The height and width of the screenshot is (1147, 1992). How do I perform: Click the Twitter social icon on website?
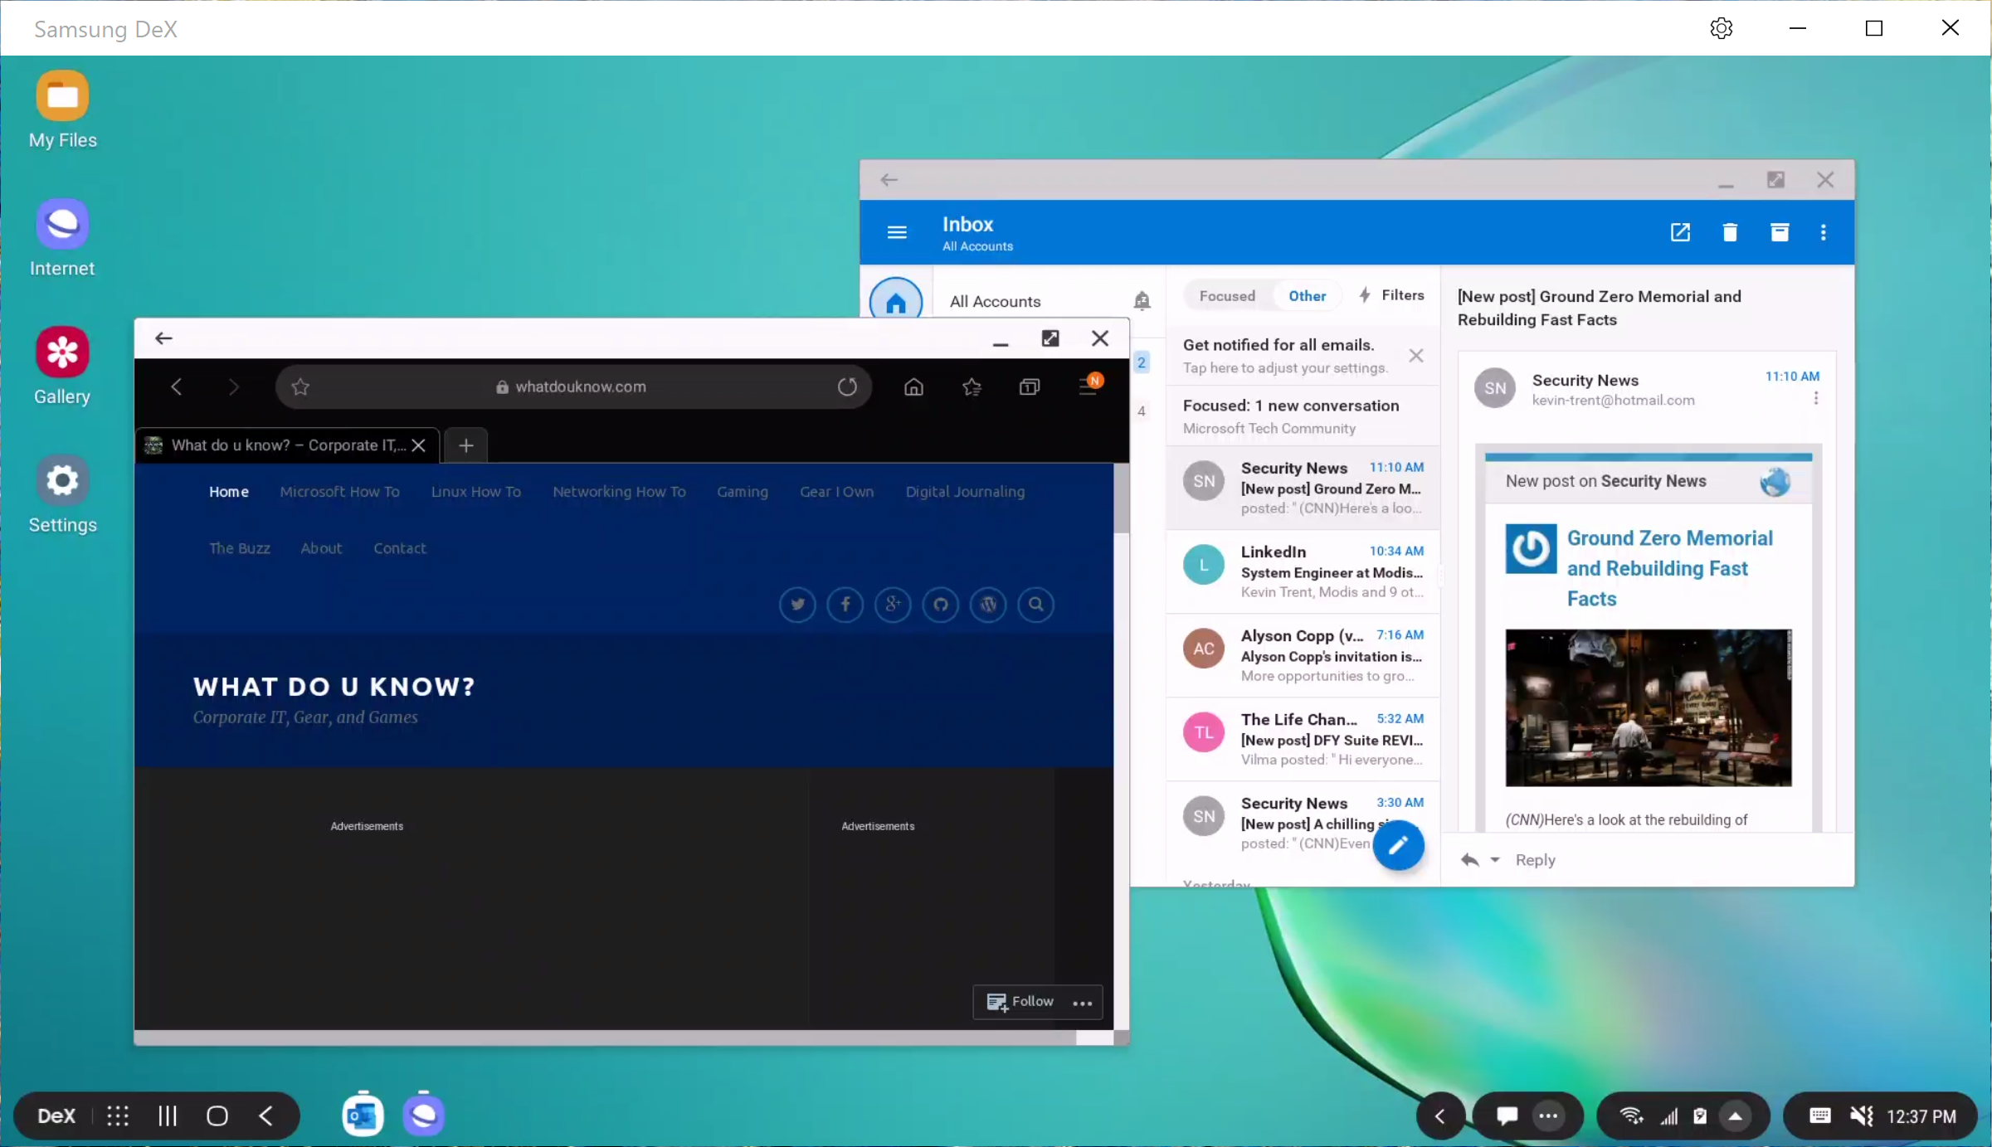click(797, 605)
